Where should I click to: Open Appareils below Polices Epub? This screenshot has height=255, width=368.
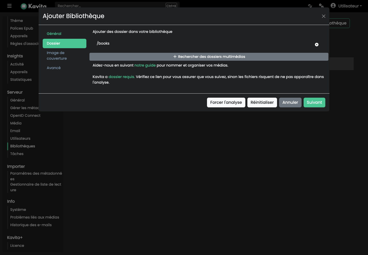[19, 36]
